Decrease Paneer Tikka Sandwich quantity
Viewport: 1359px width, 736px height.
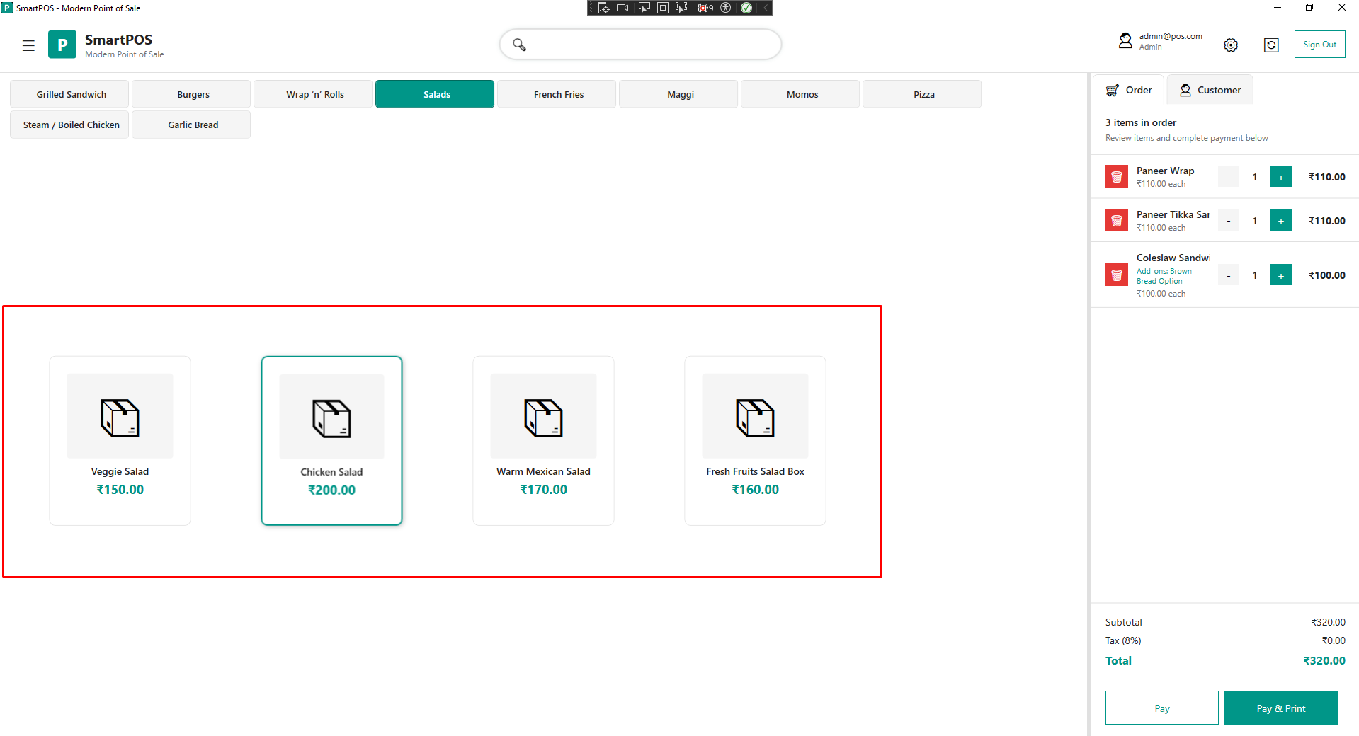click(1229, 221)
